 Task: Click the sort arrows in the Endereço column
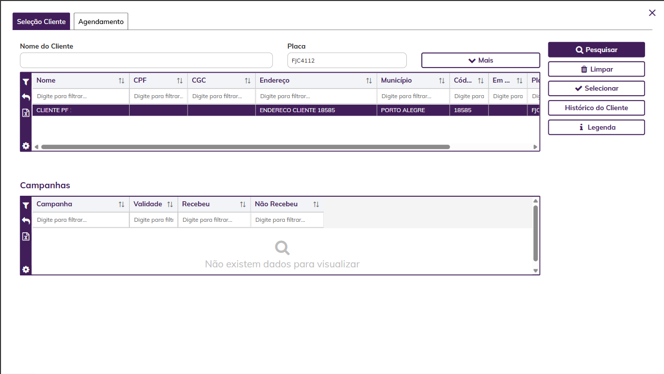(x=369, y=81)
